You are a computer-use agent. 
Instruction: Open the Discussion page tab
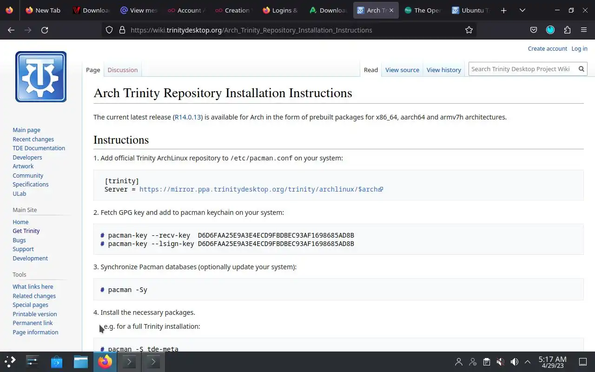click(122, 70)
